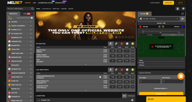192x102 pixels.
Task: Open Promotions menu item
Action: click(x=60, y=3)
